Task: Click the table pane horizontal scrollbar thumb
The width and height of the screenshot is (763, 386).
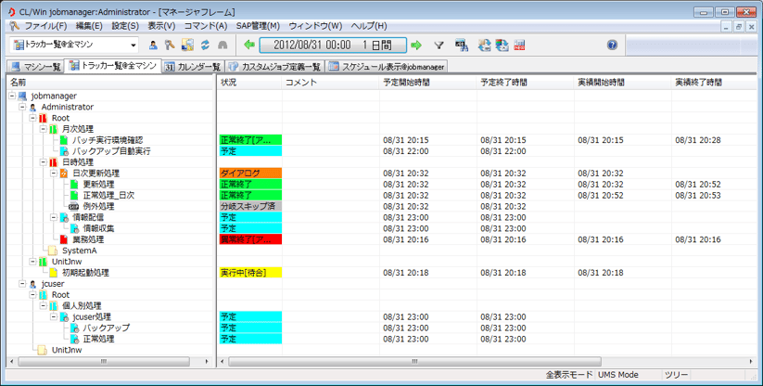Action: click(x=414, y=362)
